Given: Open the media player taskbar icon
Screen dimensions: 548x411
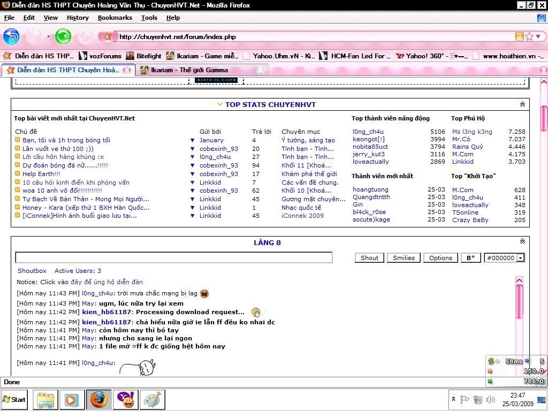Looking at the screenshot, I should click(x=71, y=399).
